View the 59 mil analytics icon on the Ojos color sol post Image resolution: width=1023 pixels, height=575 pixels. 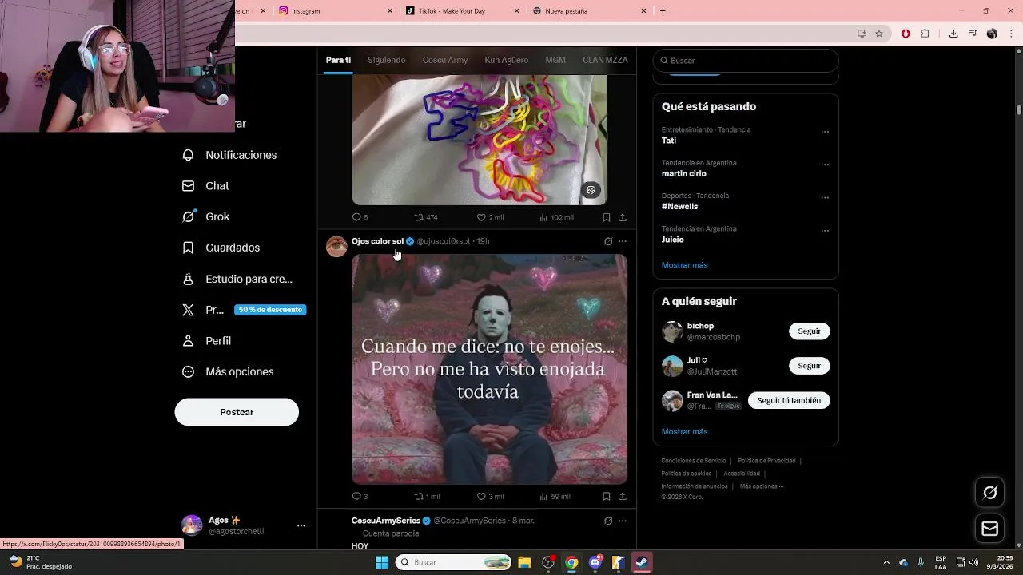[x=543, y=496]
